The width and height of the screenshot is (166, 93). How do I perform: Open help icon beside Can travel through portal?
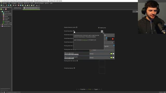click(65, 57)
